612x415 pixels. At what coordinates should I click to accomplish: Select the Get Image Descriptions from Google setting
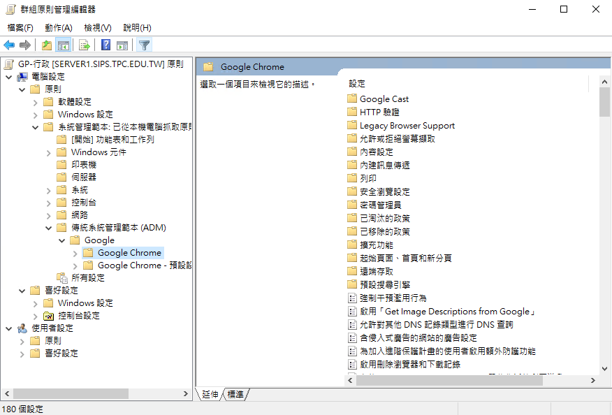(447, 312)
